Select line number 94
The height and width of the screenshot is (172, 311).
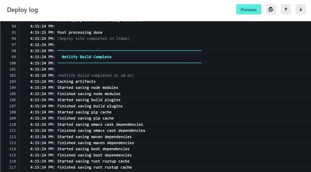pos(14,26)
